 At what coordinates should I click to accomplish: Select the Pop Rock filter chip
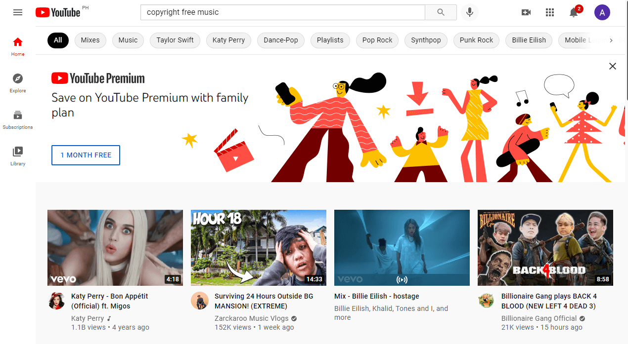pos(377,40)
